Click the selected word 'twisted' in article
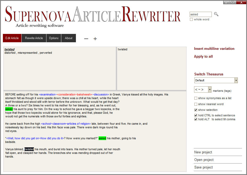The height and width of the screenshot is (175, 247). [x=29, y=149]
